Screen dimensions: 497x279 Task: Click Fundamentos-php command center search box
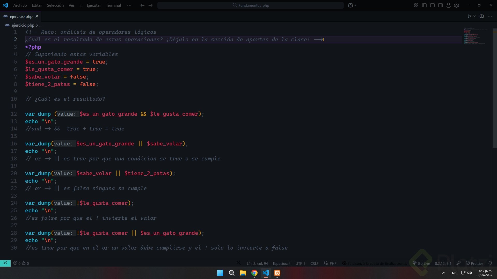(x=251, y=5)
